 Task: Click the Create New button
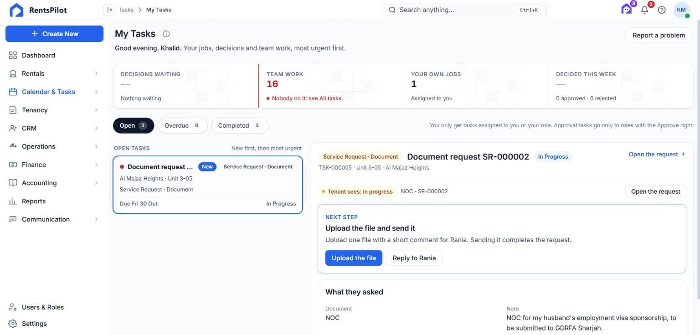click(x=54, y=34)
